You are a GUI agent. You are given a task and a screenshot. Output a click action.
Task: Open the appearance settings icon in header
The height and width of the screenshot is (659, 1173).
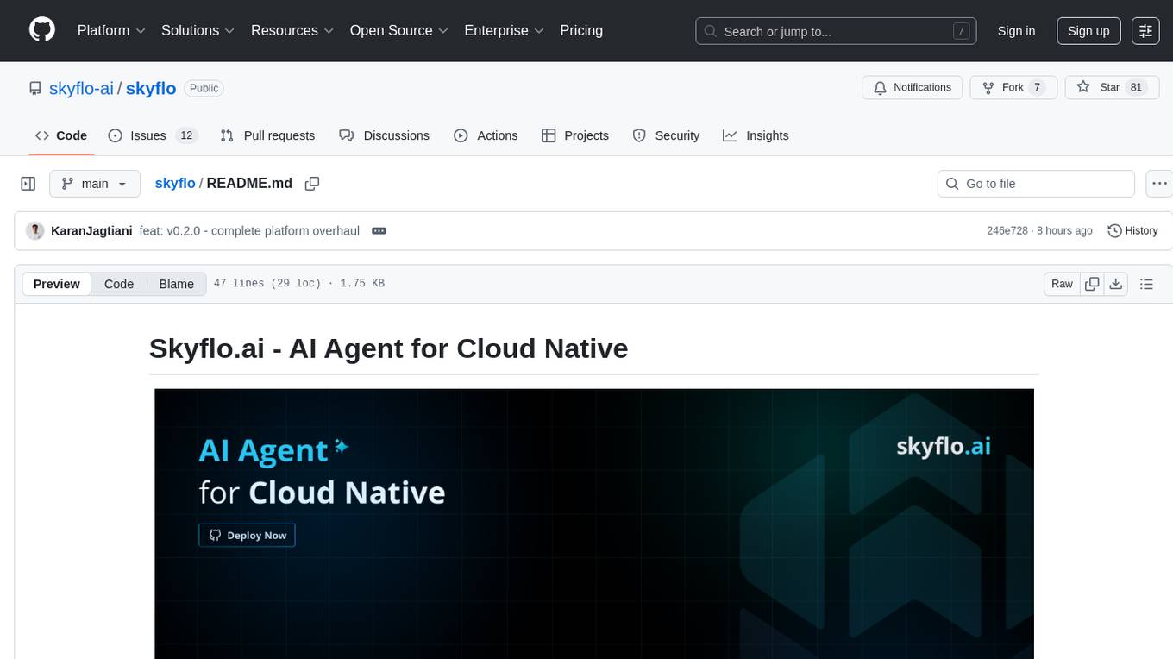point(1145,31)
